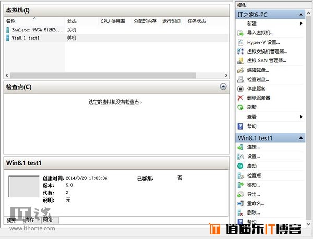Click the 连接 connect icon
The image size is (313, 239).
(240, 147)
